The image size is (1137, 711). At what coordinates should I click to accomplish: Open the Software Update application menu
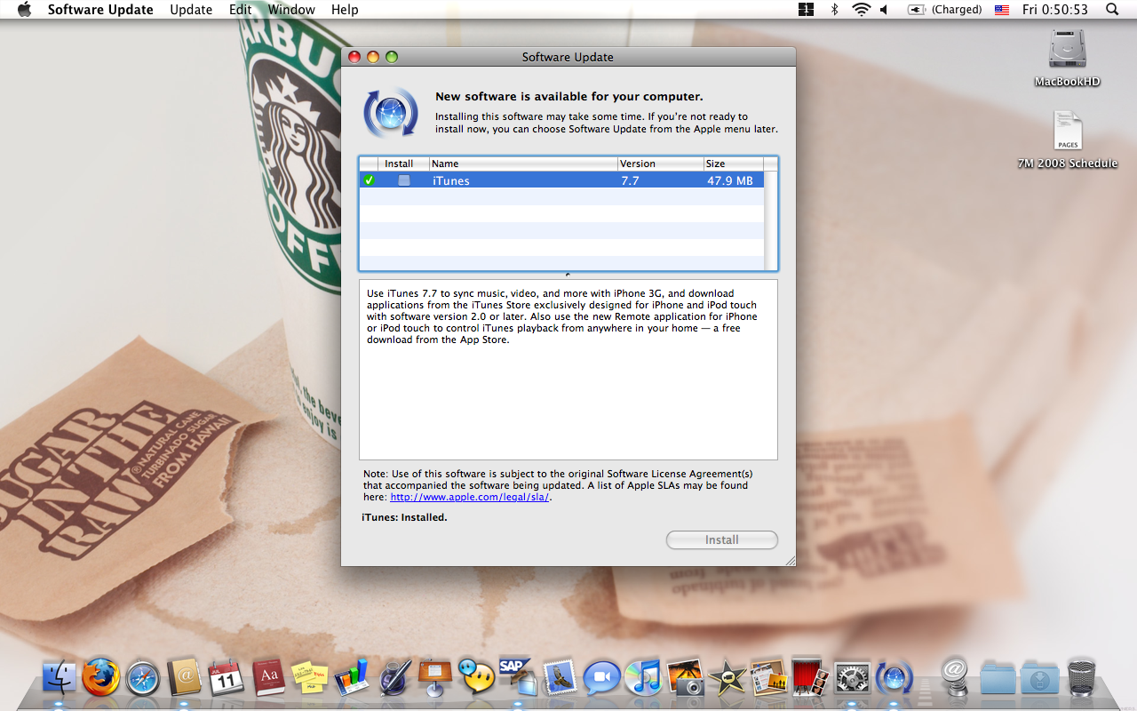tap(100, 10)
